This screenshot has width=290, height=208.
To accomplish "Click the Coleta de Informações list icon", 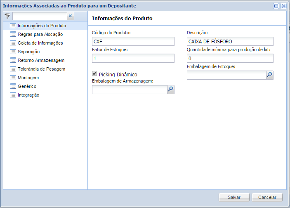I will 13,43.
